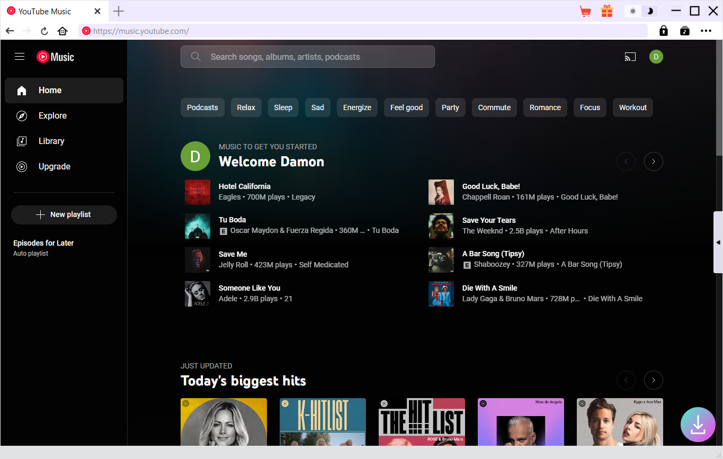Open the three-dots more options menu

pyautogui.click(x=706, y=31)
